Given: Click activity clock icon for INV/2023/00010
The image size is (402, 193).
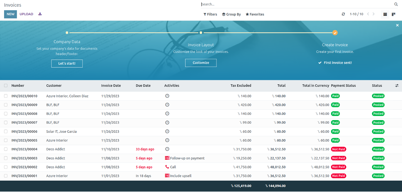Looking at the screenshot, I should coord(167,96).
